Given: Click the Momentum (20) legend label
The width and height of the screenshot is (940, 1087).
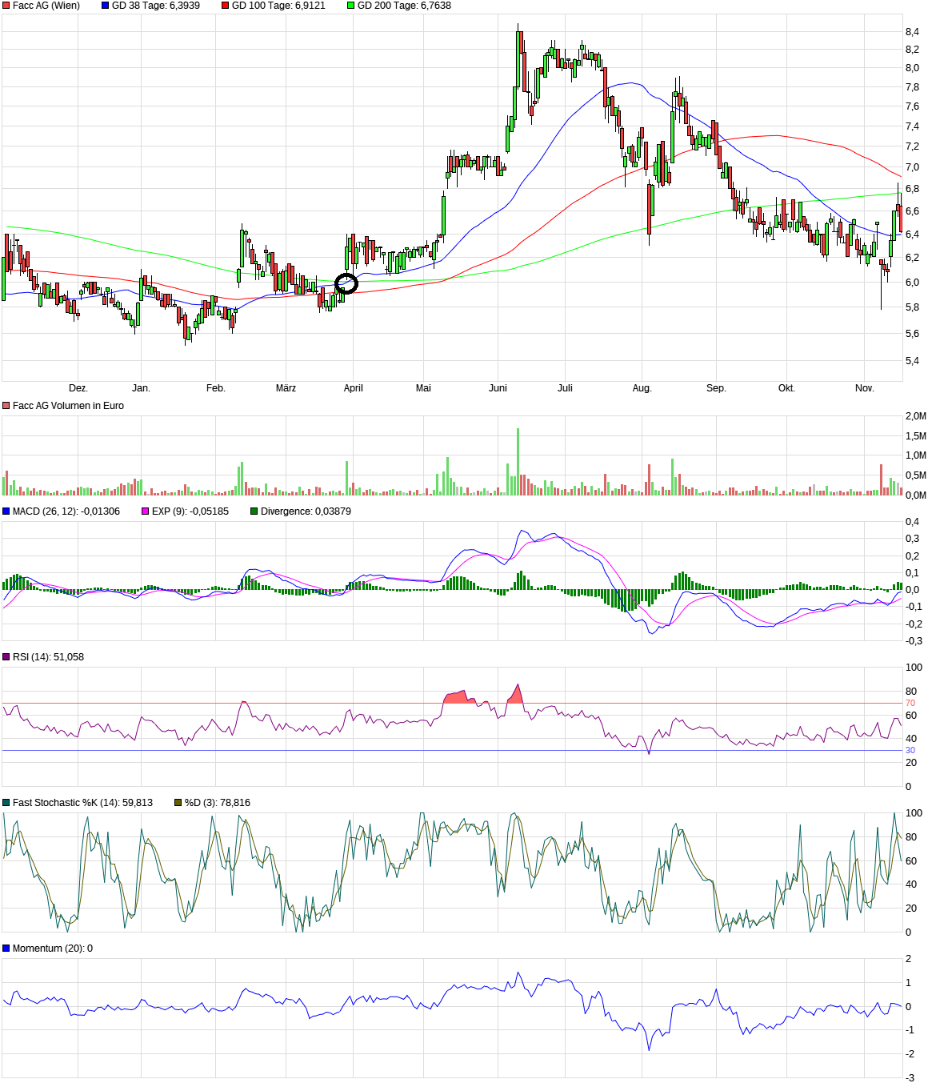Looking at the screenshot, I should 52,949.
